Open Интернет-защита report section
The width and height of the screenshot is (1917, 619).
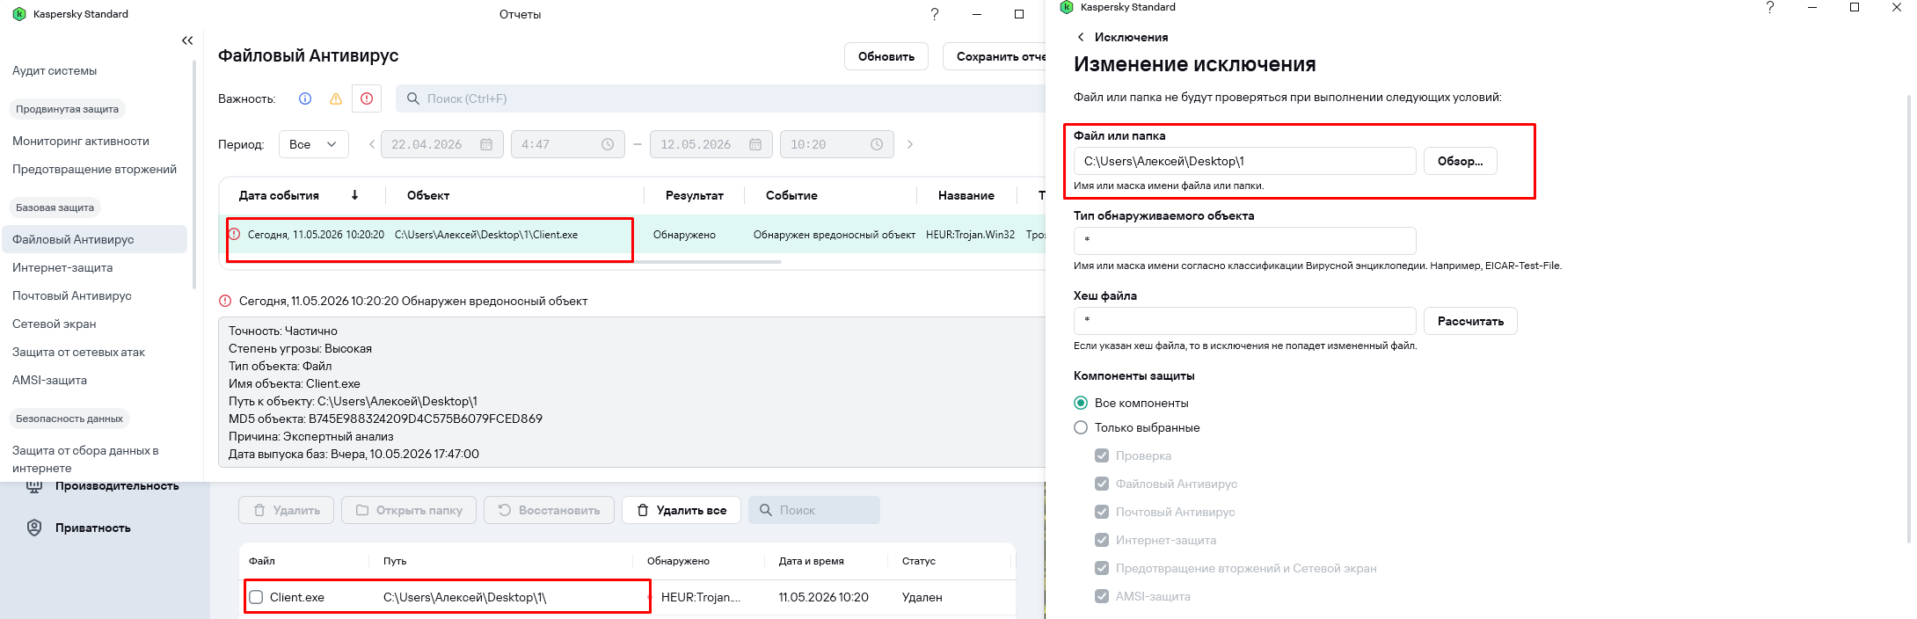point(62,267)
